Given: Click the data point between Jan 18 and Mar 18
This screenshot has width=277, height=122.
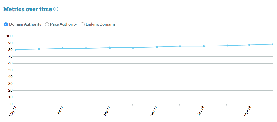Looking at the screenshot, I should 227,46.
